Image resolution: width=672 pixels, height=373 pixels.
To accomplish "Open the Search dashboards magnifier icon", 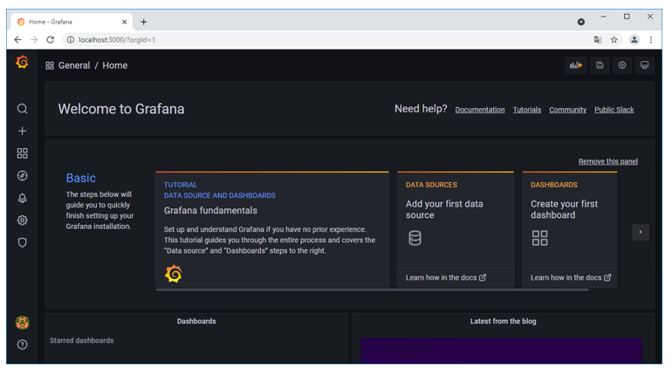I will tap(23, 109).
